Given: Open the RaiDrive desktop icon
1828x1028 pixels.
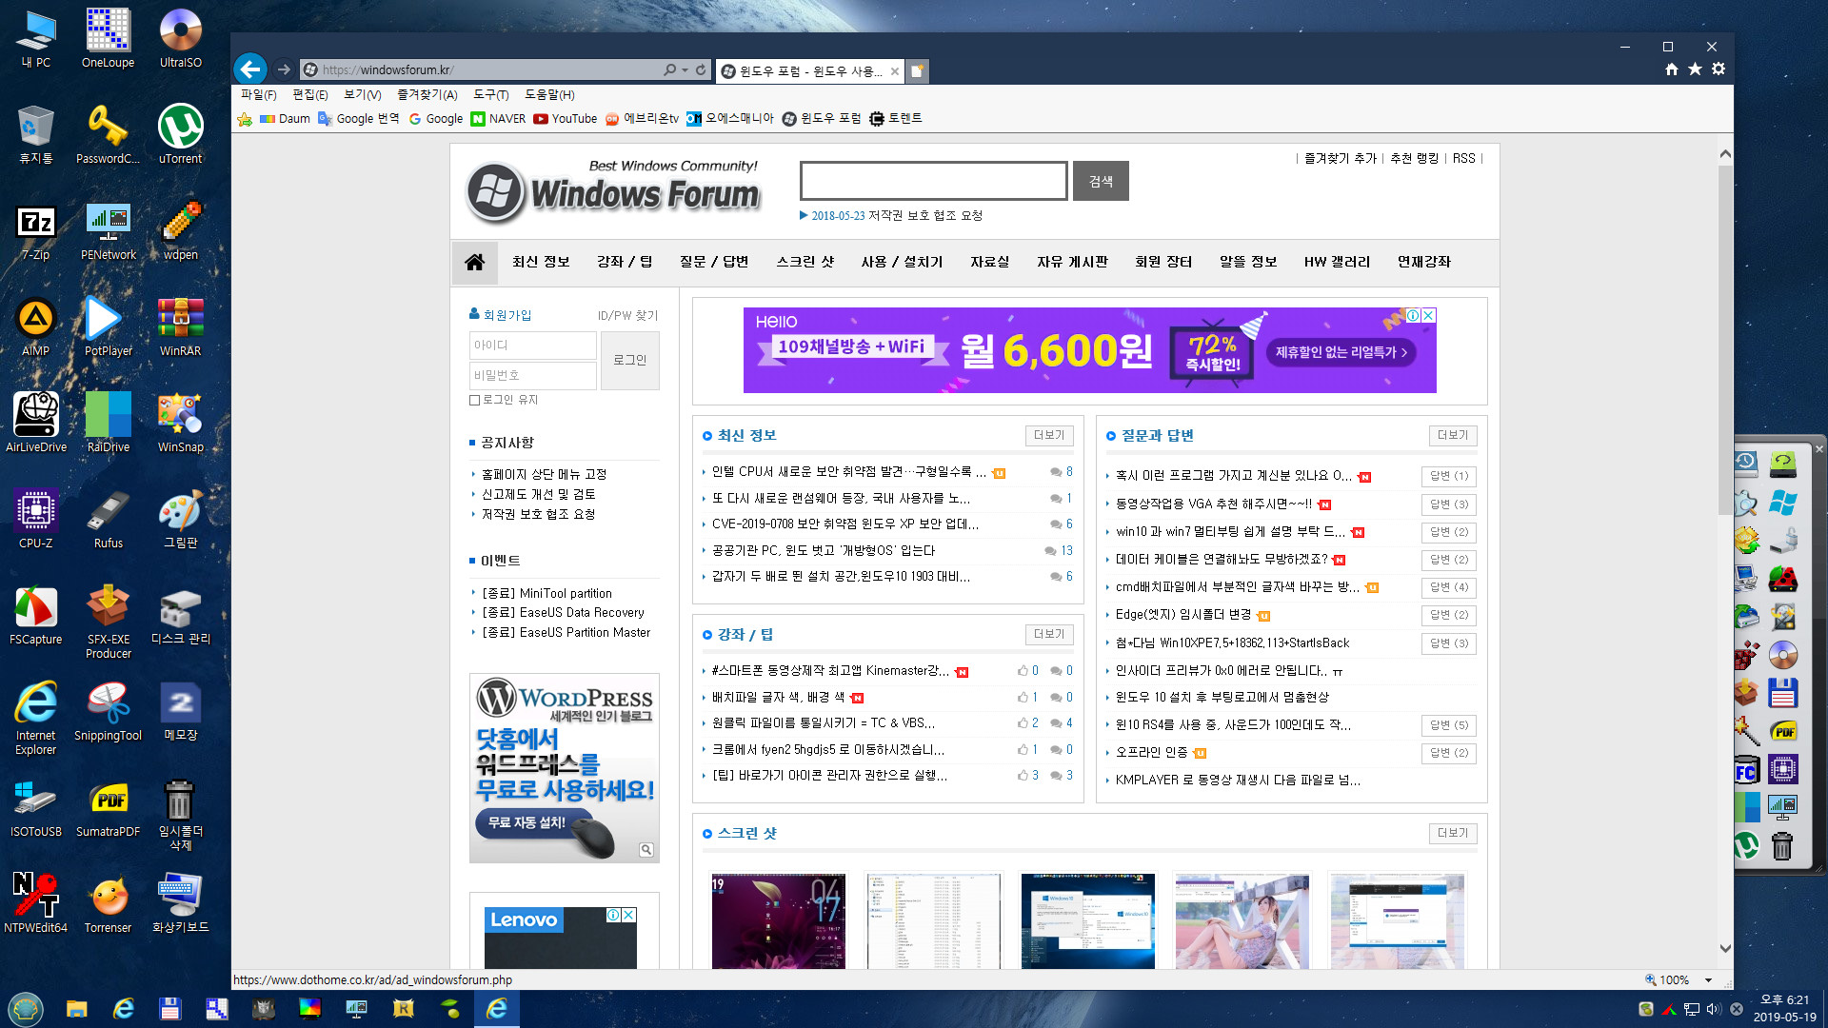Looking at the screenshot, I should 108,423.
